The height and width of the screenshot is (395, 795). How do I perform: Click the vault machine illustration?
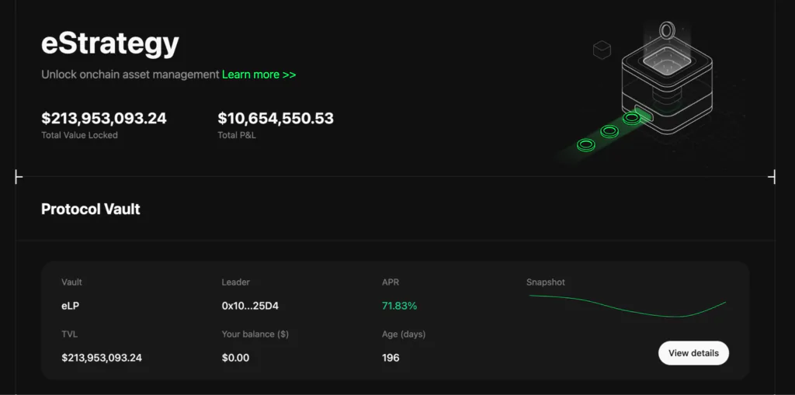tap(666, 93)
